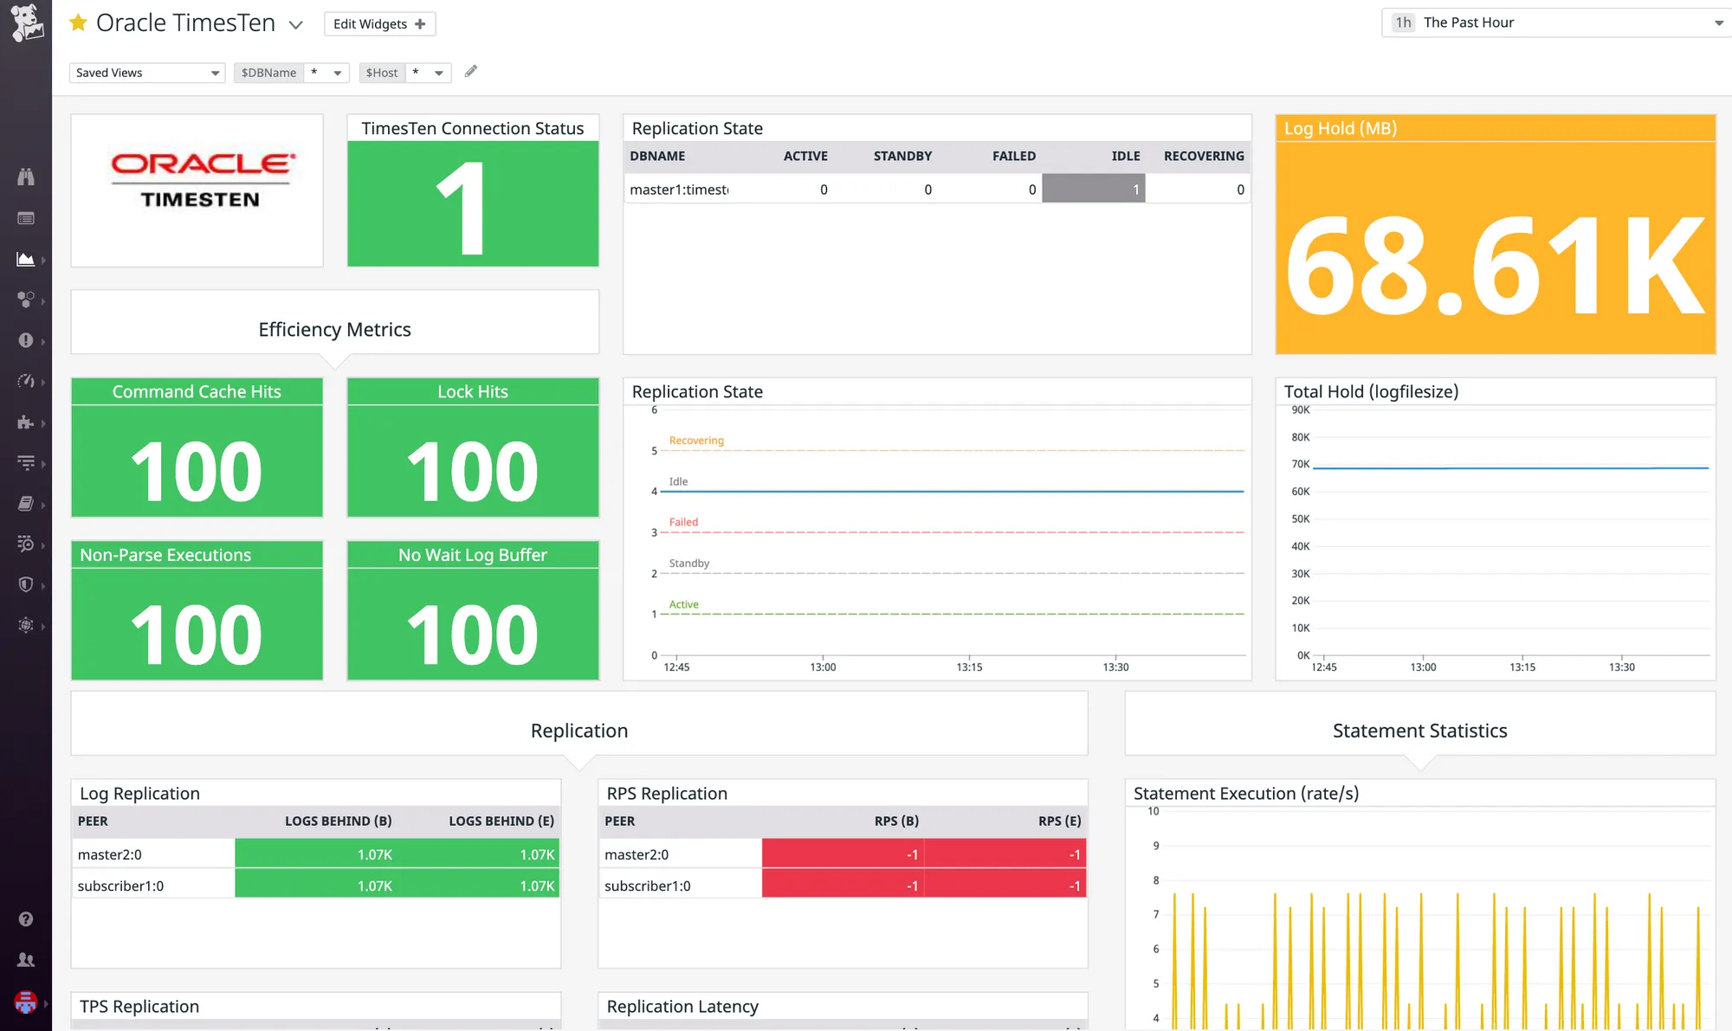This screenshot has height=1031, width=1732.
Task: Select the master1:timesten row in Replication State
Action: [937, 189]
